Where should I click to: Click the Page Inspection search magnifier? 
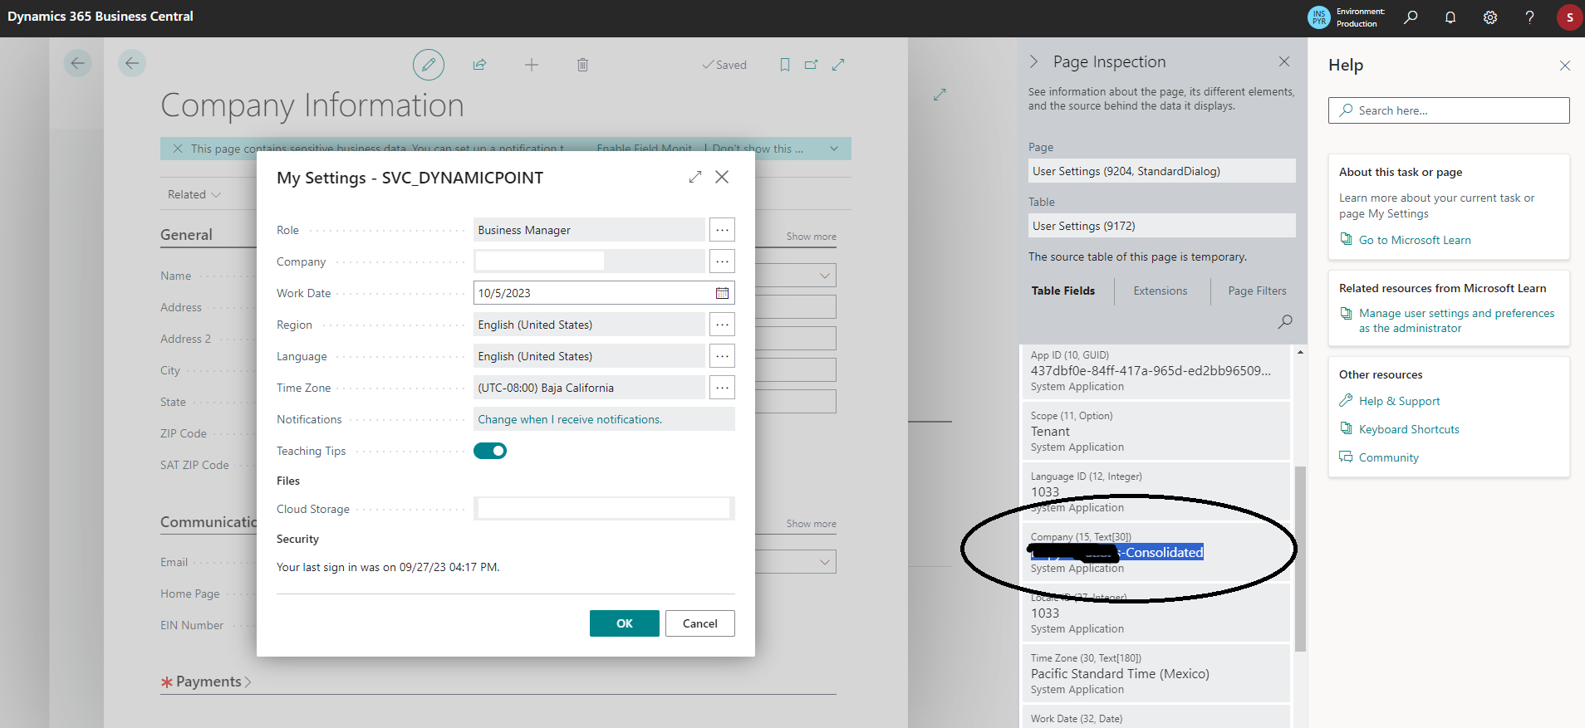[1285, 321]
